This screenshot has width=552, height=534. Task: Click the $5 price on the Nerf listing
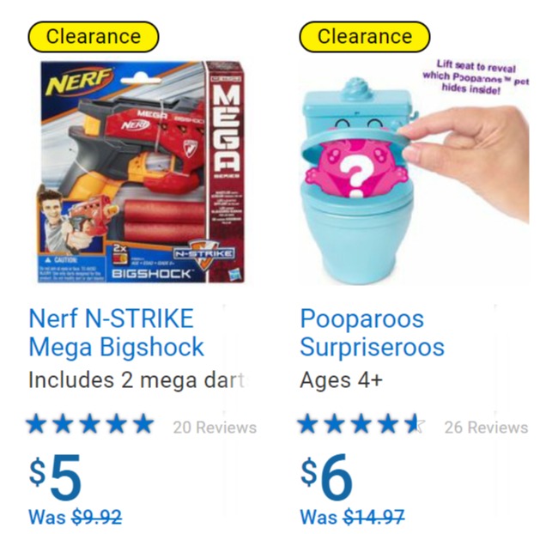coord(55,476)
